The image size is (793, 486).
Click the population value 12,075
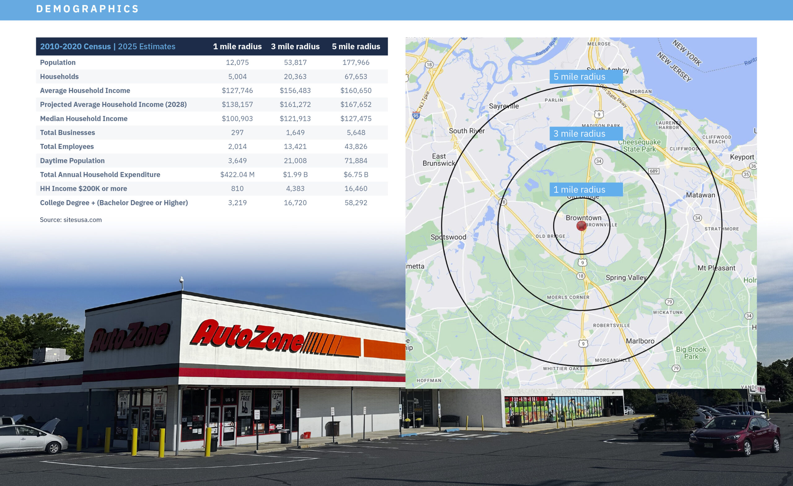[237, 63]
